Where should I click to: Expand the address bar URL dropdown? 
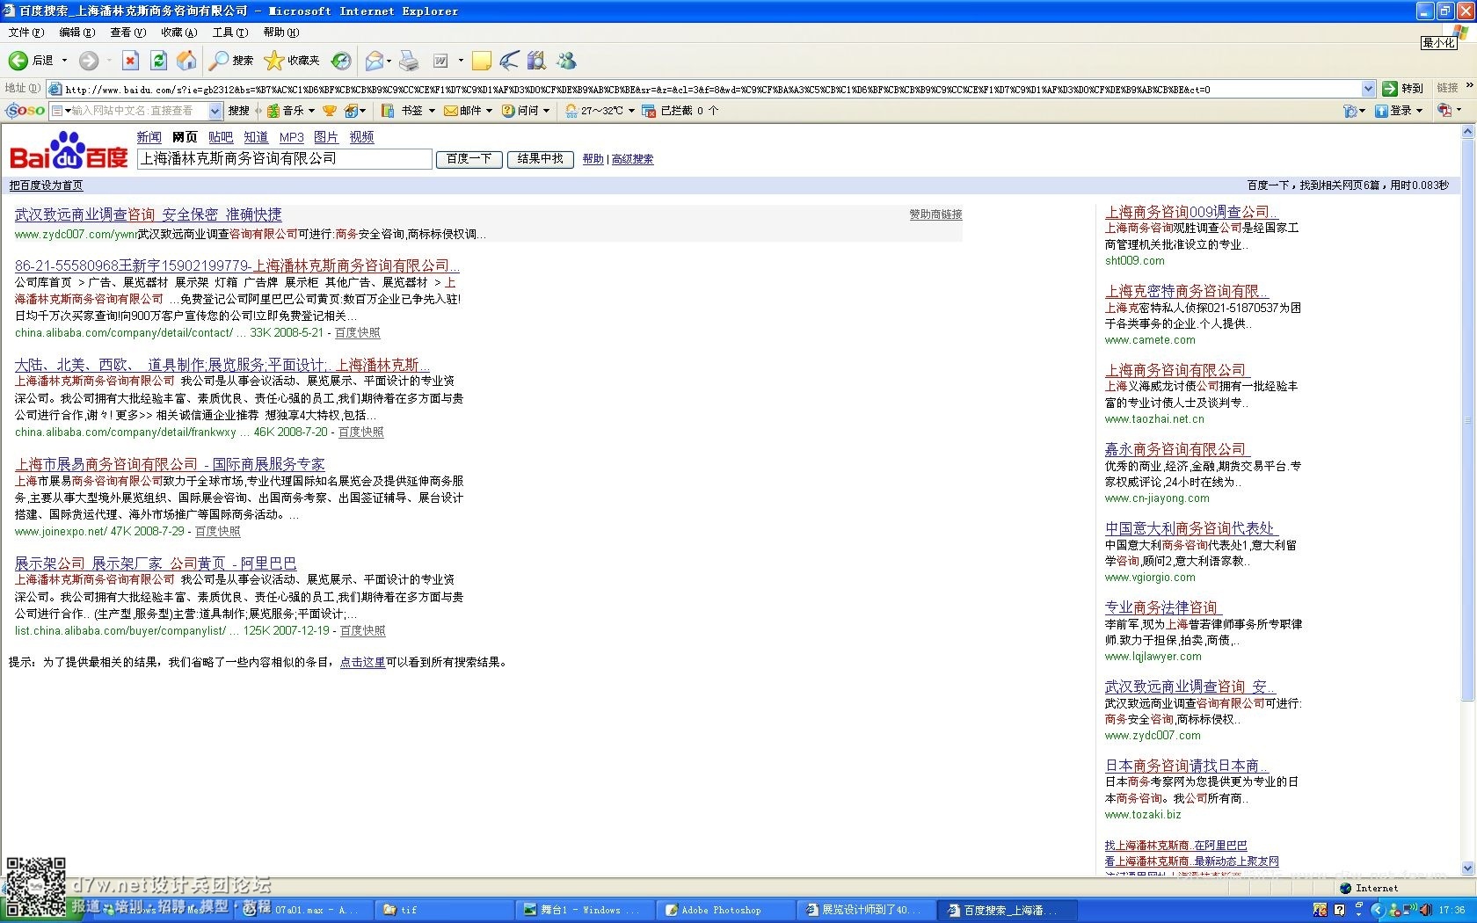click(x=1368, y=89)
